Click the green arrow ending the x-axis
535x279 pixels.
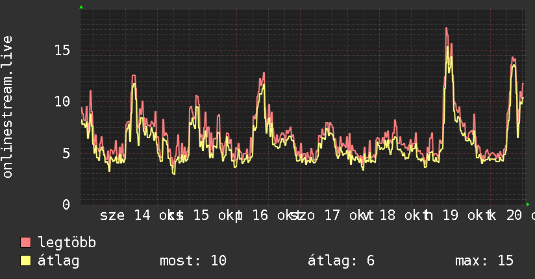528,204
